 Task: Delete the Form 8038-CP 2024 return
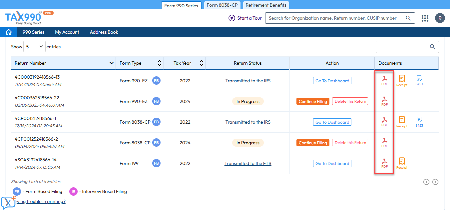click(350, 143)
